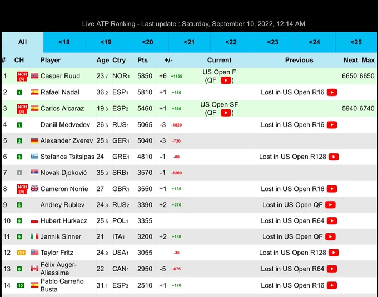This screenshot has width=378, height=297.
Task: Click Poland flag next to Hubert Hurkacz
Action: point(34,221)
